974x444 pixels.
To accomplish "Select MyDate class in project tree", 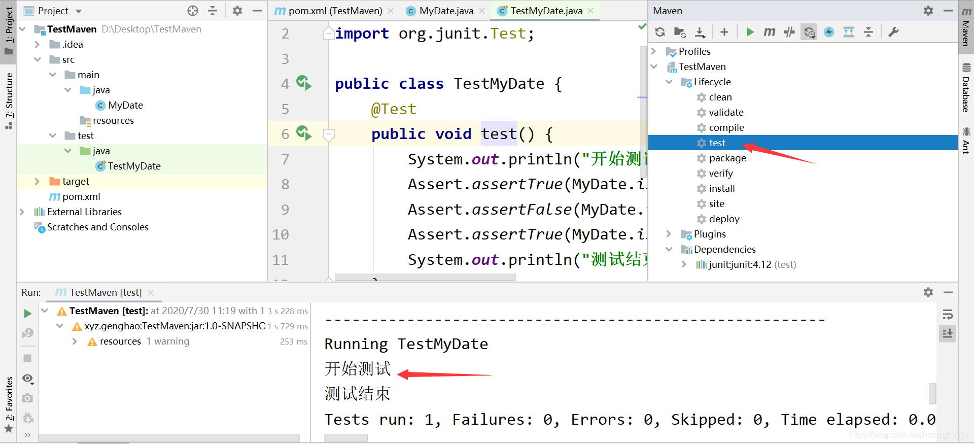I will [x=125, y=105].
